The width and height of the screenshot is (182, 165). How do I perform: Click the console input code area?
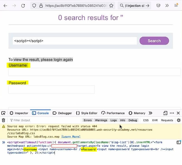pos(90,147)
